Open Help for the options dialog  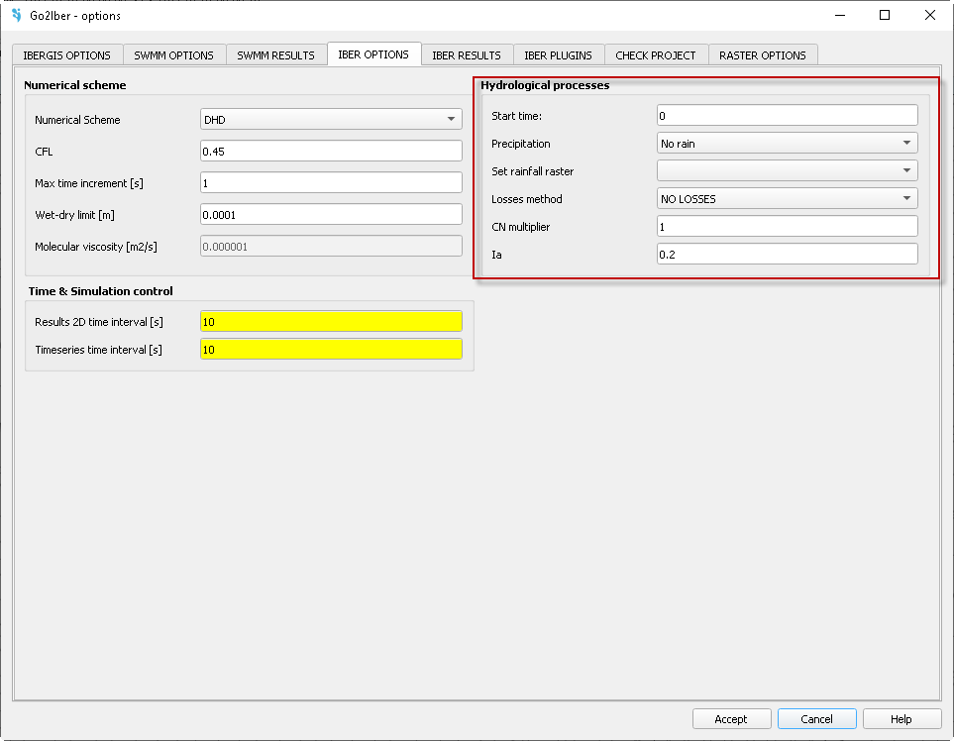tap(901, 719)
